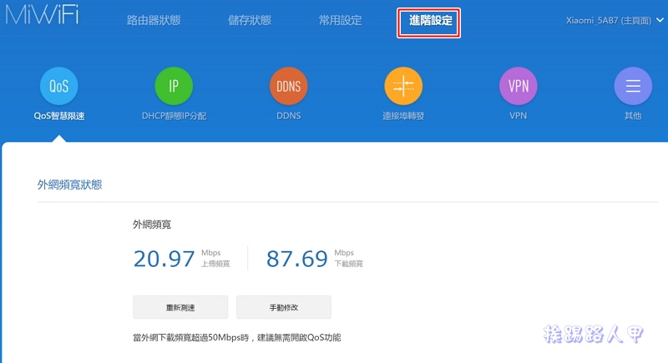Image resolution: width=668 pixels, height=363 pixels.
Task: Click the QoS智慧限速 label
Action: [x=59, y=116]
